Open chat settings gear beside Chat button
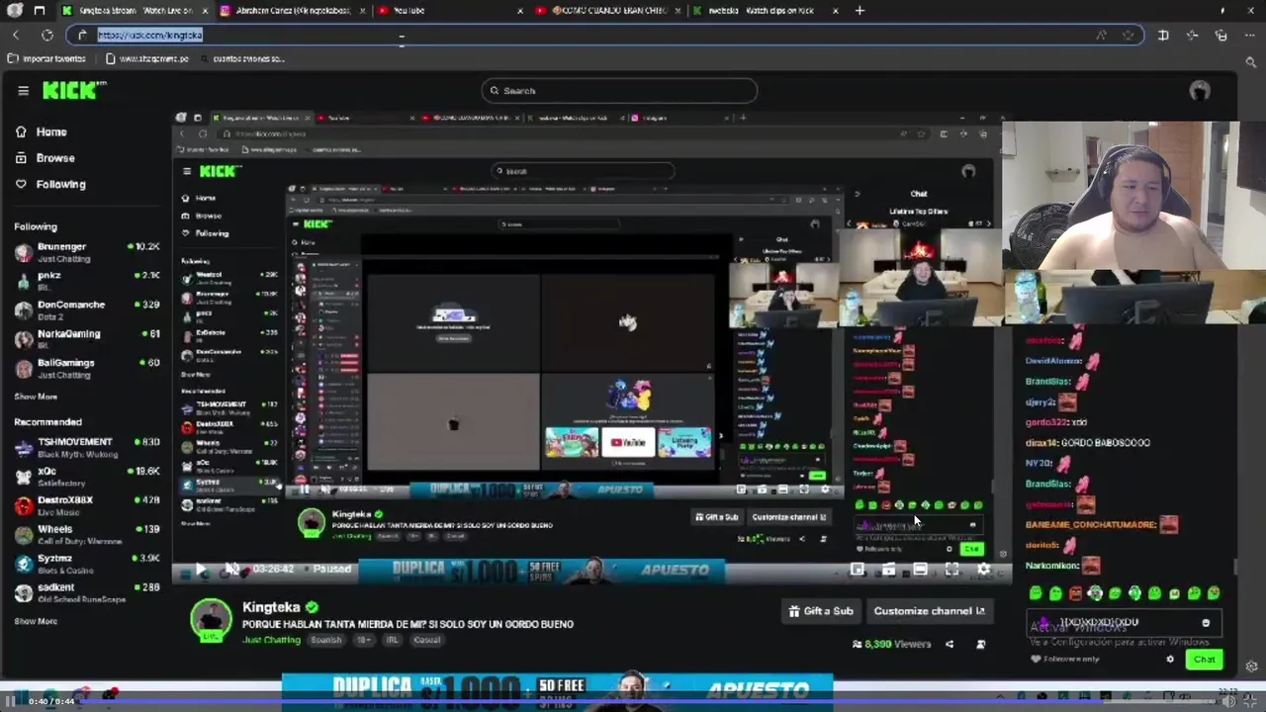This screenshot has width=1266, height=712. tap(1170, 660)
